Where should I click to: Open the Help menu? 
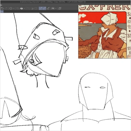coord(1,5)
